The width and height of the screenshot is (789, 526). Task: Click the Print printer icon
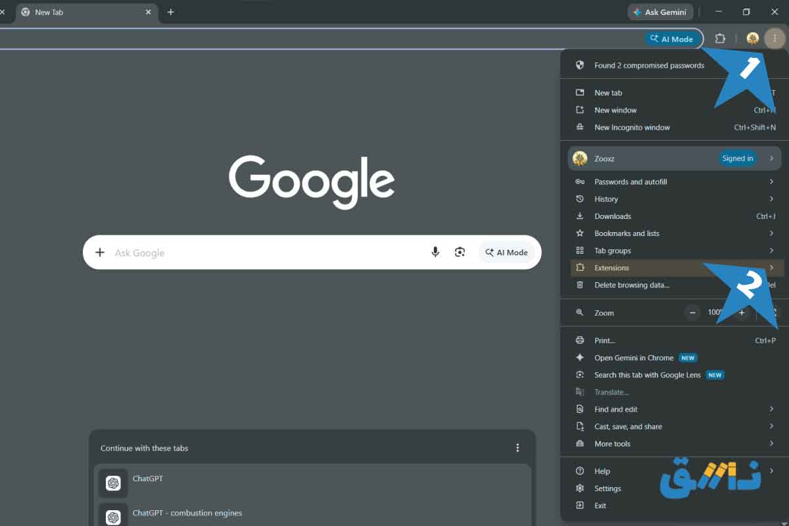(580, 341)
